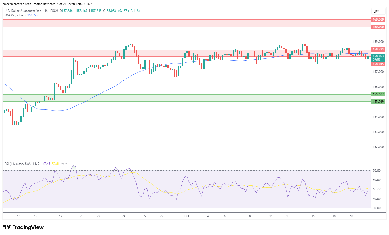Click the 159.000 price axis tick
Image resolution: width=389 pixels, height=235 pixels.
[378, 42]
